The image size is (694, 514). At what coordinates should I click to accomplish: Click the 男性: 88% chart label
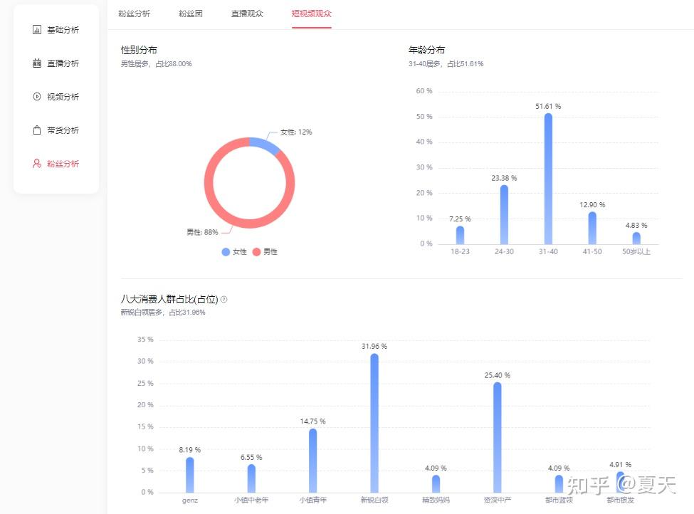pos(202,232)
